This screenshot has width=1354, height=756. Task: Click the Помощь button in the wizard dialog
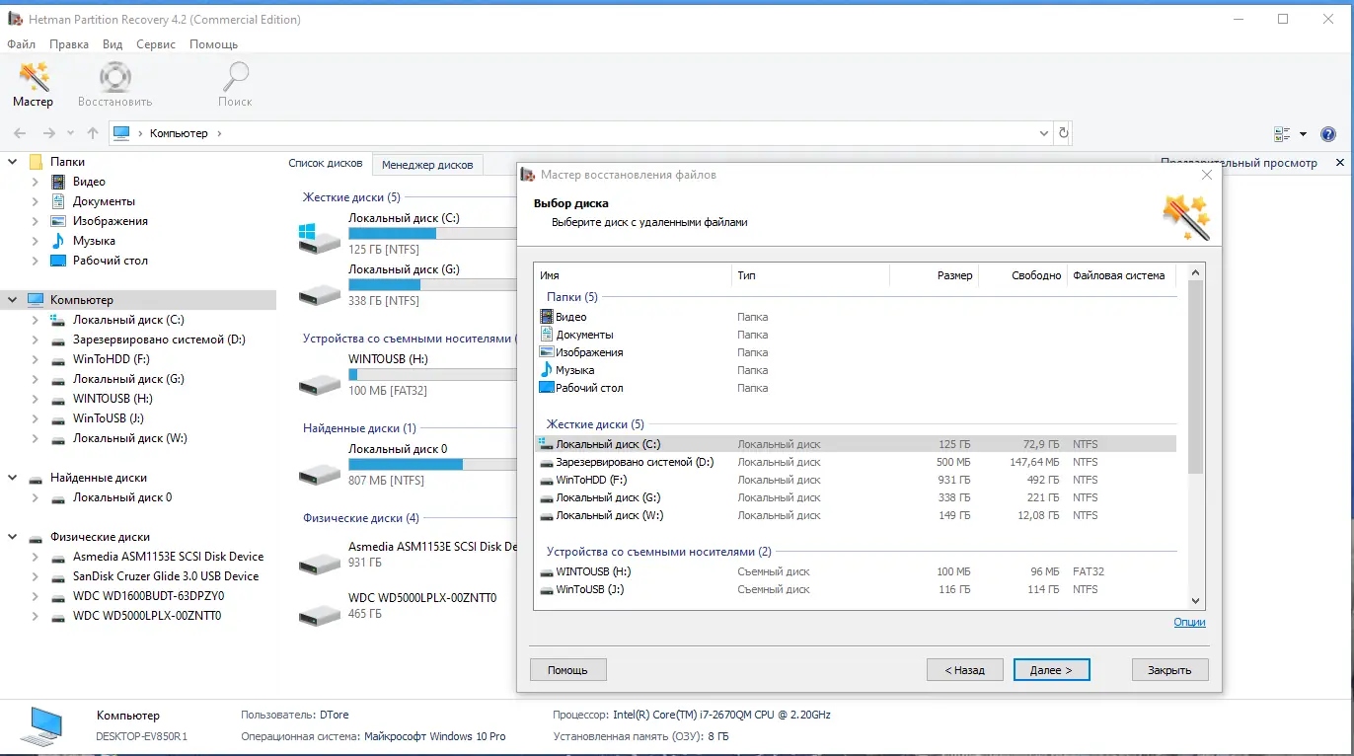click(x=568, y=670)
